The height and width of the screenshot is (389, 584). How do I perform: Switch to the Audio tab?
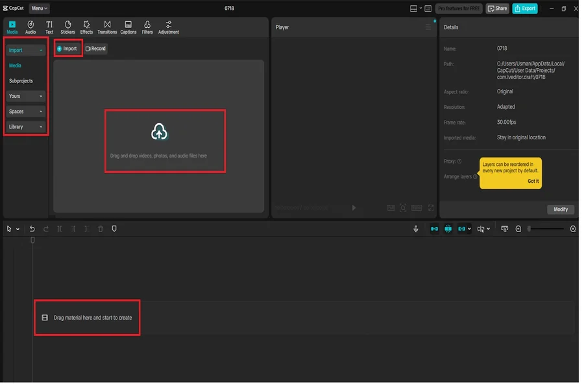click(x=30, y=27)
